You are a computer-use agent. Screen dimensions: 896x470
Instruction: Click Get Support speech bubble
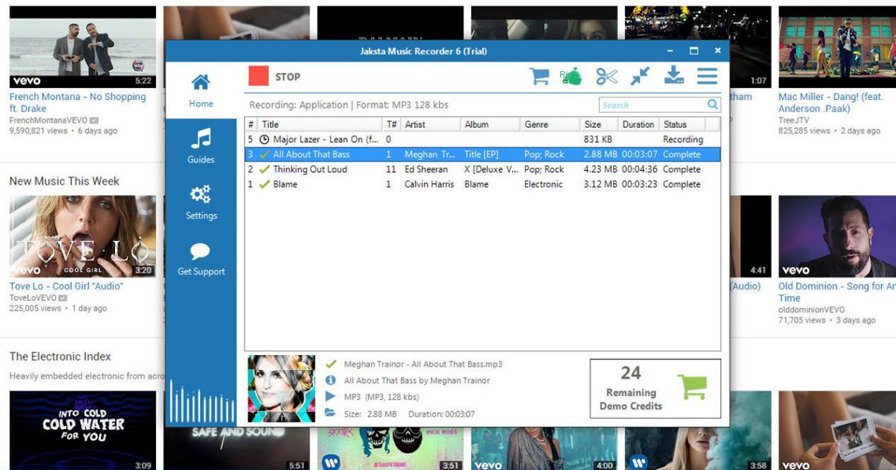coord(201,259)
